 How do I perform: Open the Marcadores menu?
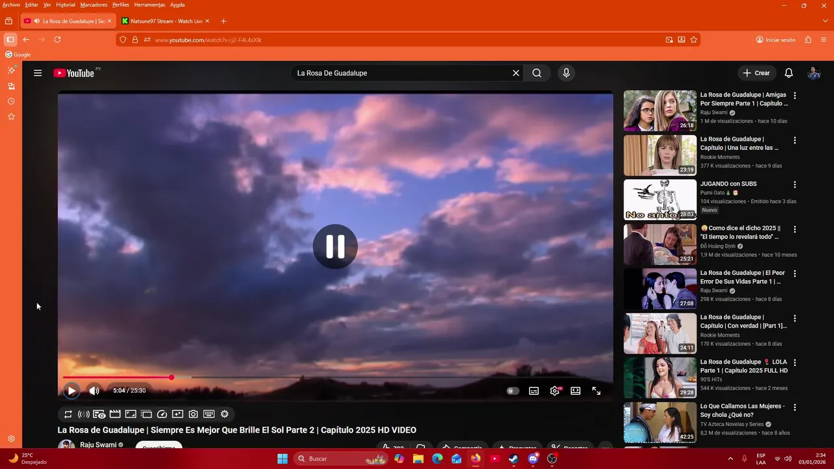(x=94, y=5)
